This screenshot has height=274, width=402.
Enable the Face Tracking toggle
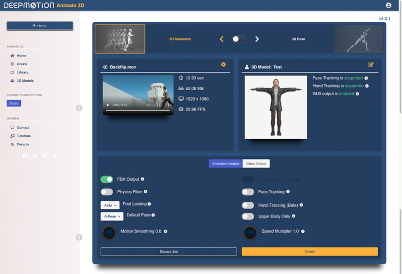click(248, 192)
